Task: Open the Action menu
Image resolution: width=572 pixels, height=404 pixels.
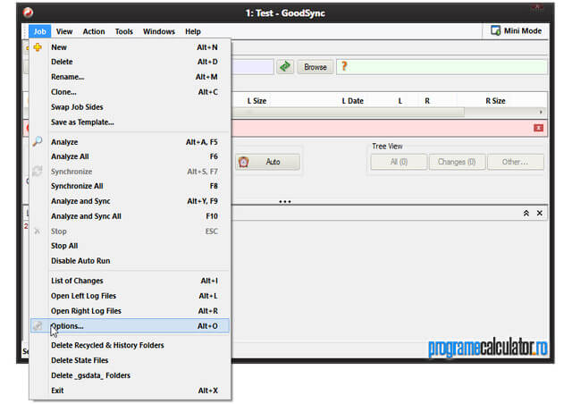Action: coord(94,31)
